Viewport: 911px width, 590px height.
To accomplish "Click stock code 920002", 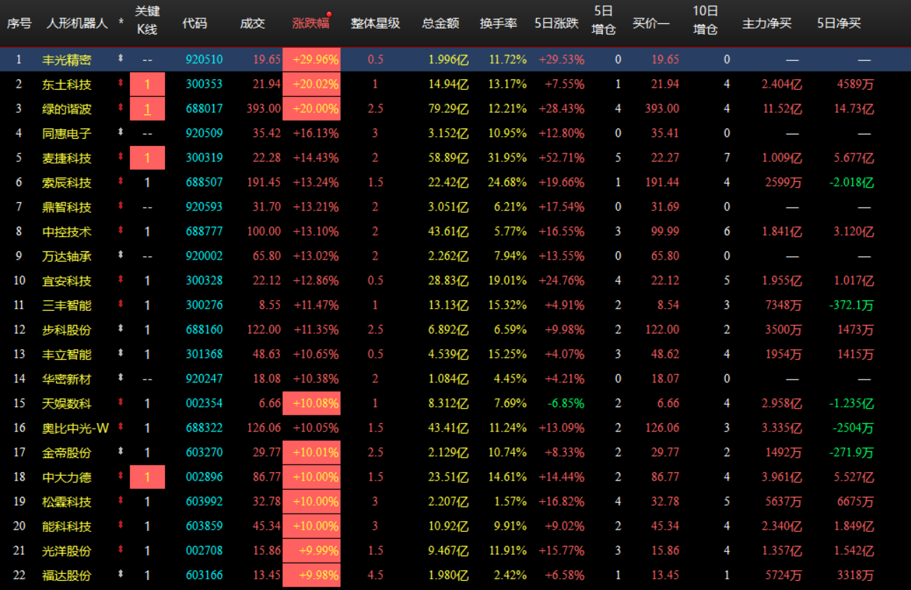I will [204, 256].
